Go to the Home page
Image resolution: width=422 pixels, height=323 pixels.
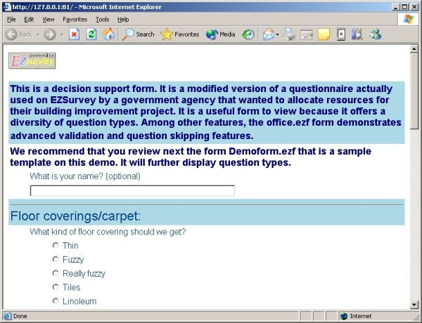[x=108, y=34]
